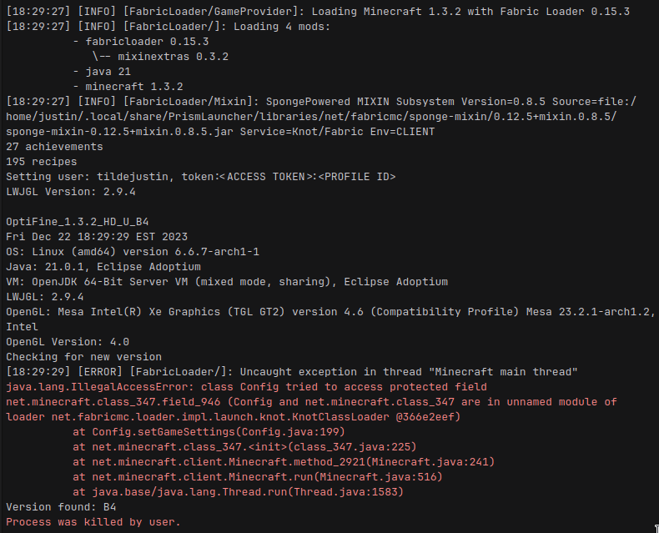Click the "OptiFine_1.3.2_HD_U_B4" line
Screen dimensions: 659x533
coord(78,222)
